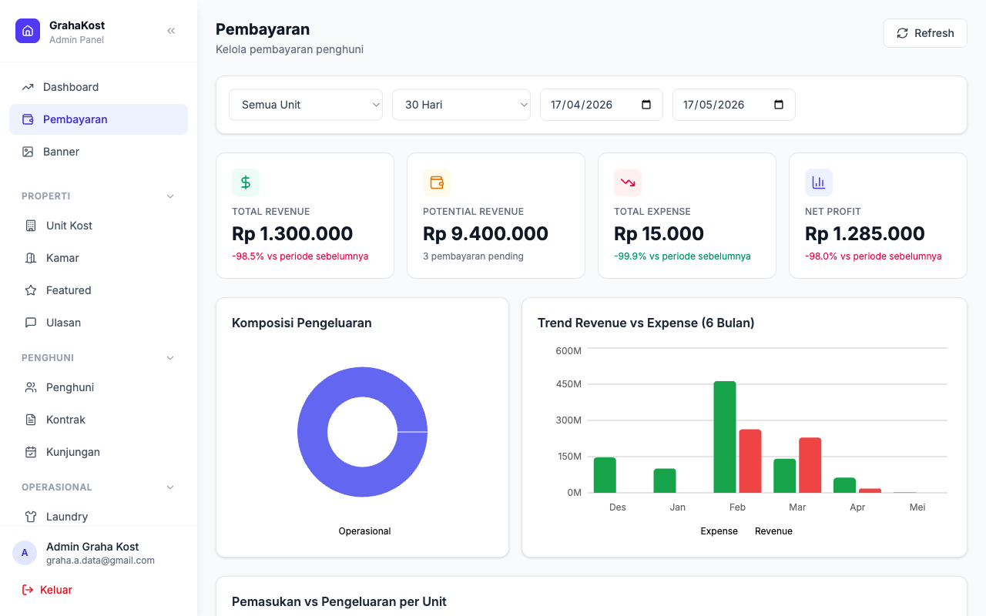Image resolution: width=986 pixels, height=616 pixels.
Task: Click the 3 pembayaran pending text
Action: pos(473,256)
